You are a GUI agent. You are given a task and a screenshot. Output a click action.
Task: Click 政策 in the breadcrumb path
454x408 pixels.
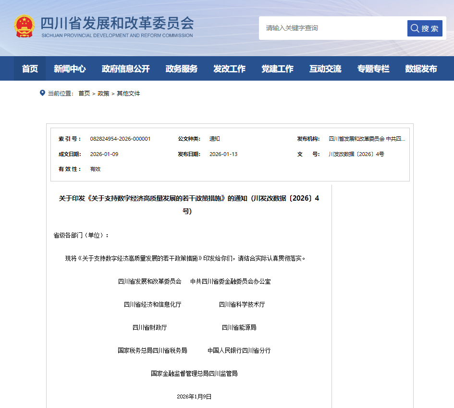click(103, 94)
